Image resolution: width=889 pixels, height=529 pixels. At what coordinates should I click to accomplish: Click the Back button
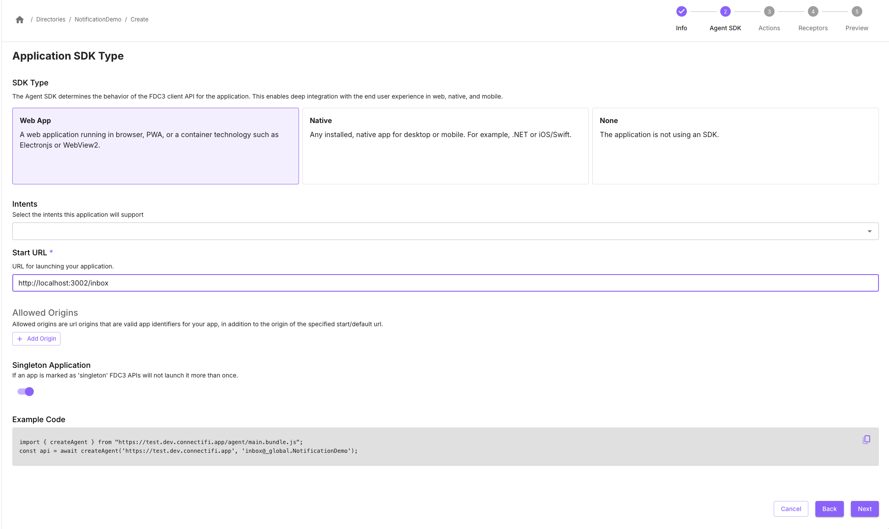click(x=829, y=509)
